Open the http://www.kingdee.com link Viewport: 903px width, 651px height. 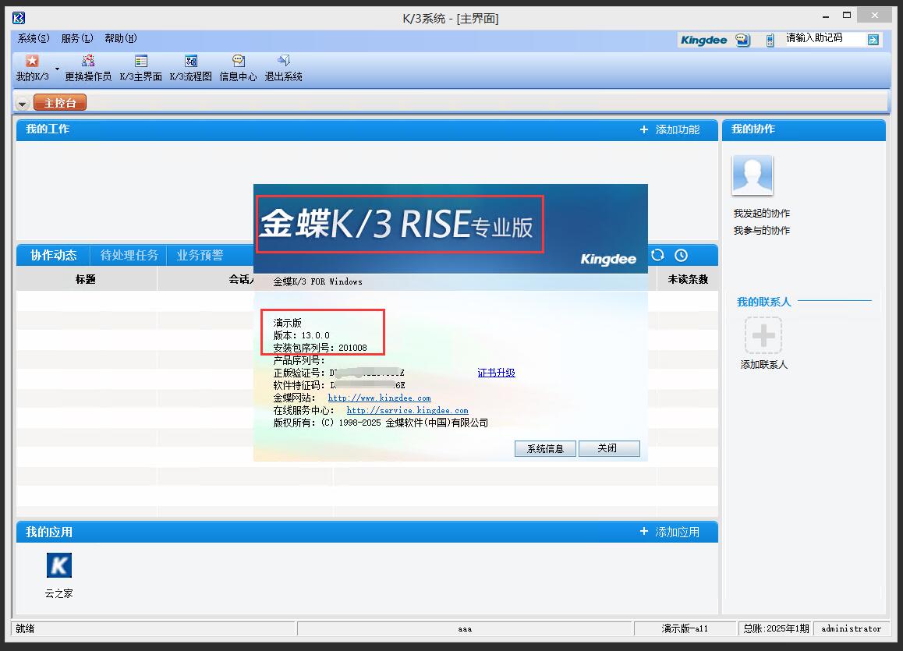(x=380, y=398)
